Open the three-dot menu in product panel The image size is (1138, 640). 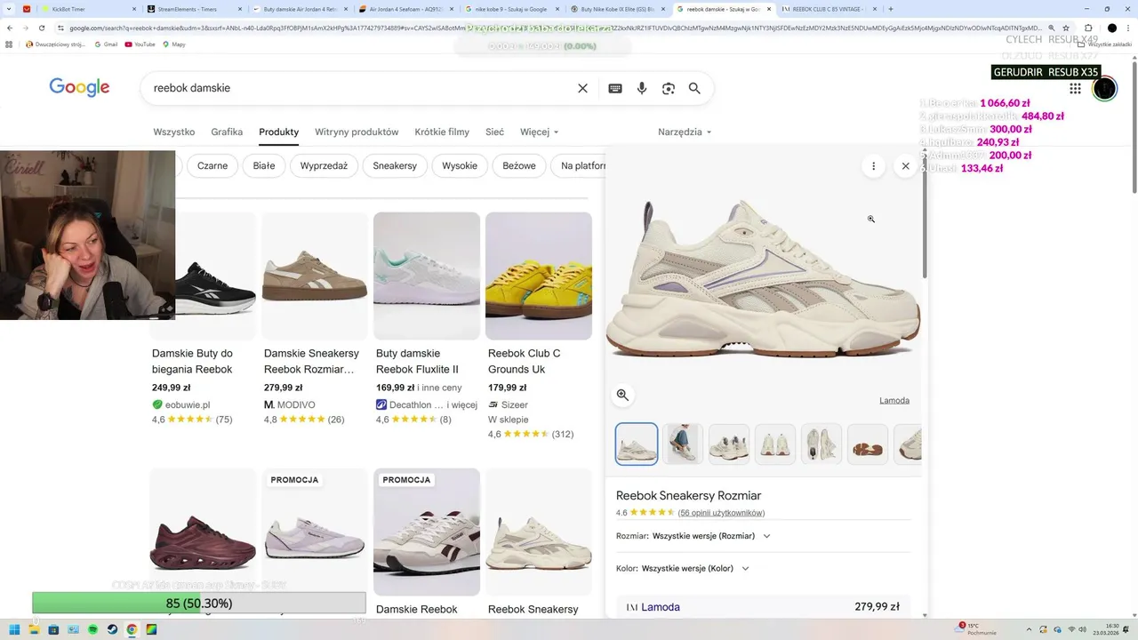[x=873, y=165]
